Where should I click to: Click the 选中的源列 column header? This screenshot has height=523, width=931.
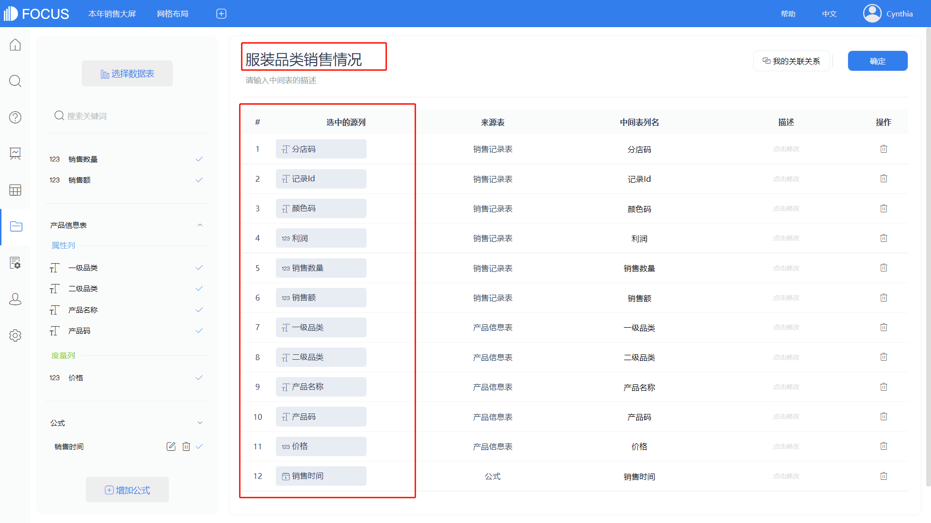coord(346,122)
